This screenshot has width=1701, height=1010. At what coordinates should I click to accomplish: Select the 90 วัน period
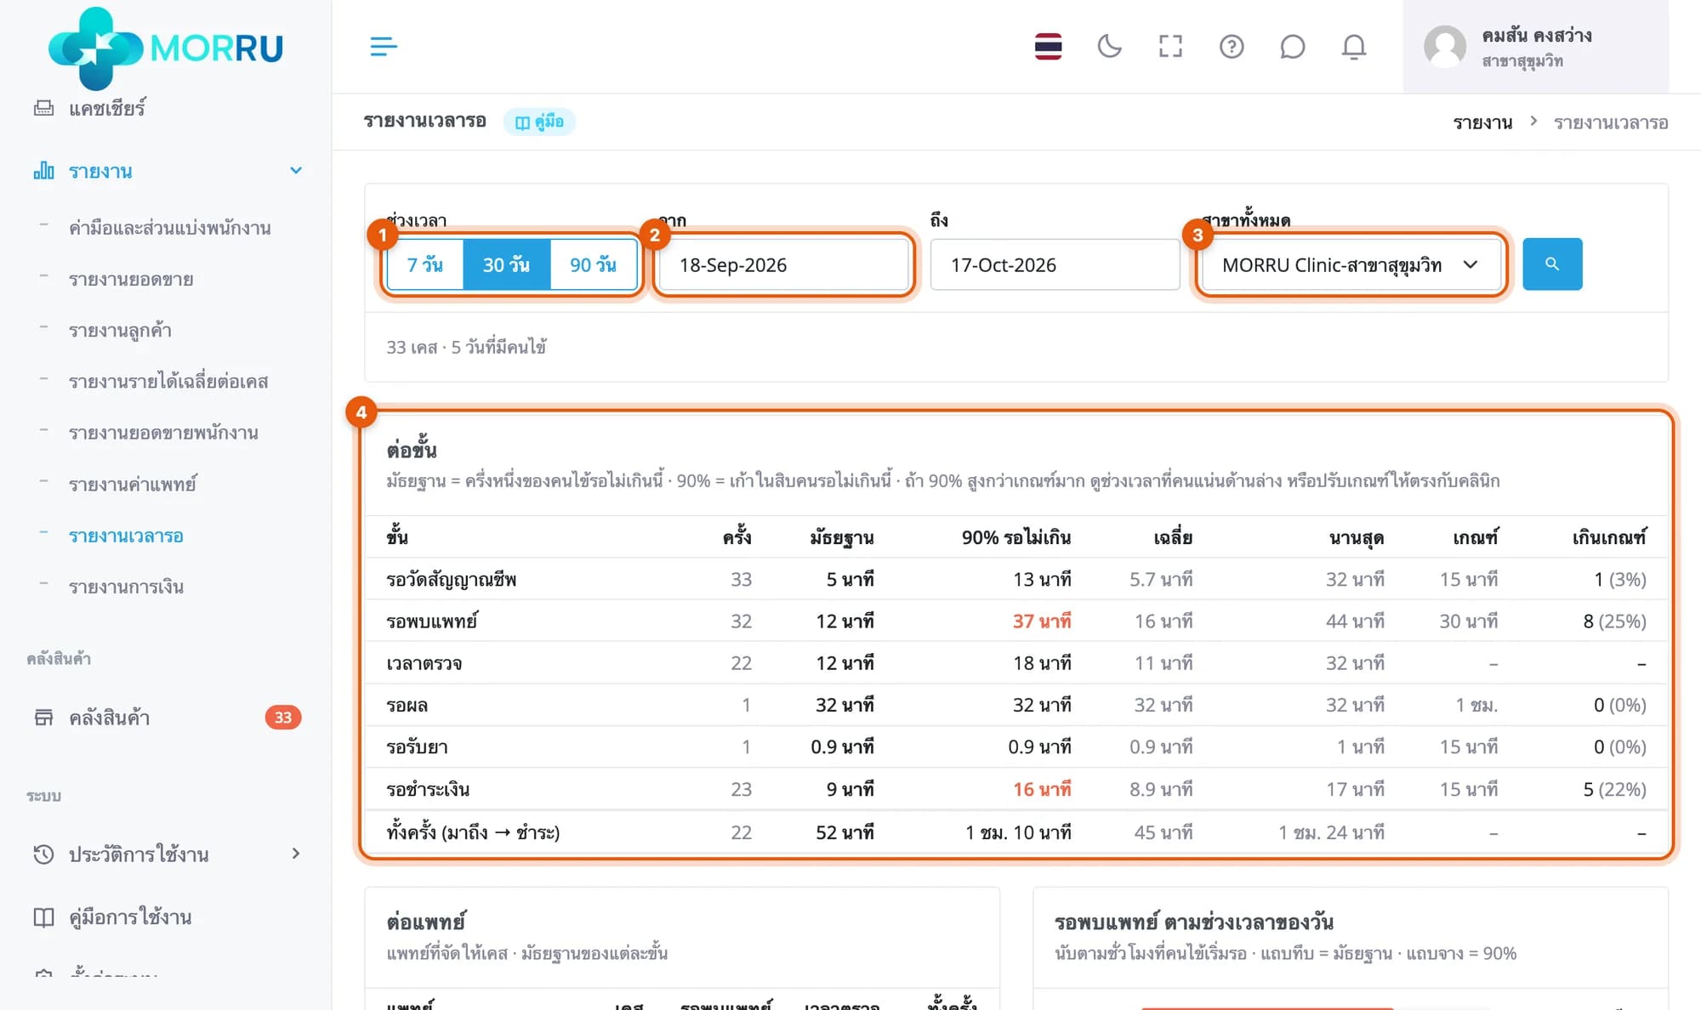(x=594, y=264)
